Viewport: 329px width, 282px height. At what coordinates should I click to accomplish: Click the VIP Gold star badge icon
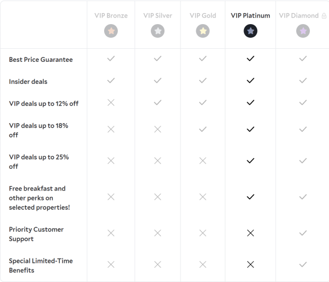click(203, 31)
